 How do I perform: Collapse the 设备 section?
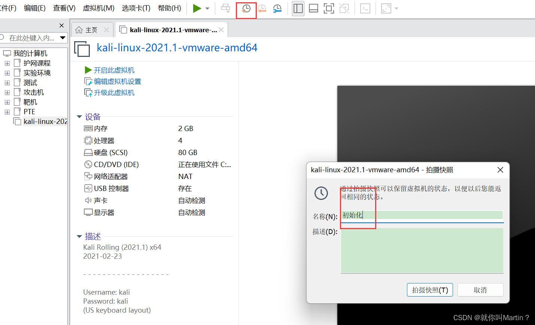point(79,117)
